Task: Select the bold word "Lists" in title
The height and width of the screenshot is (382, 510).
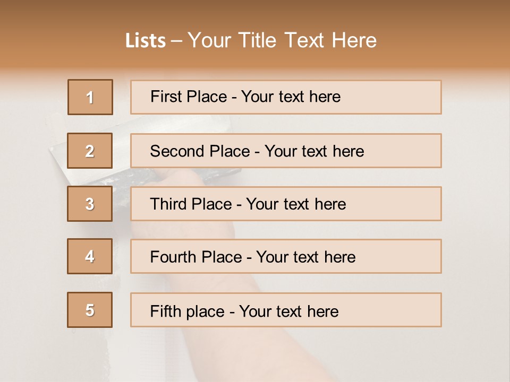Action: (x=146, y=41)
